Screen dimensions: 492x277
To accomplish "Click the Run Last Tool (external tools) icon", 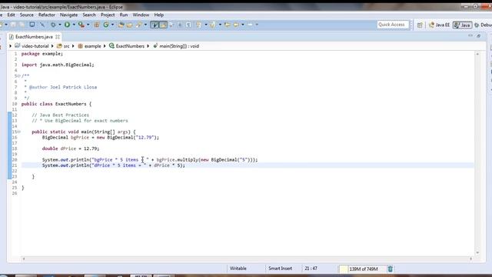I will coord(81,25).
